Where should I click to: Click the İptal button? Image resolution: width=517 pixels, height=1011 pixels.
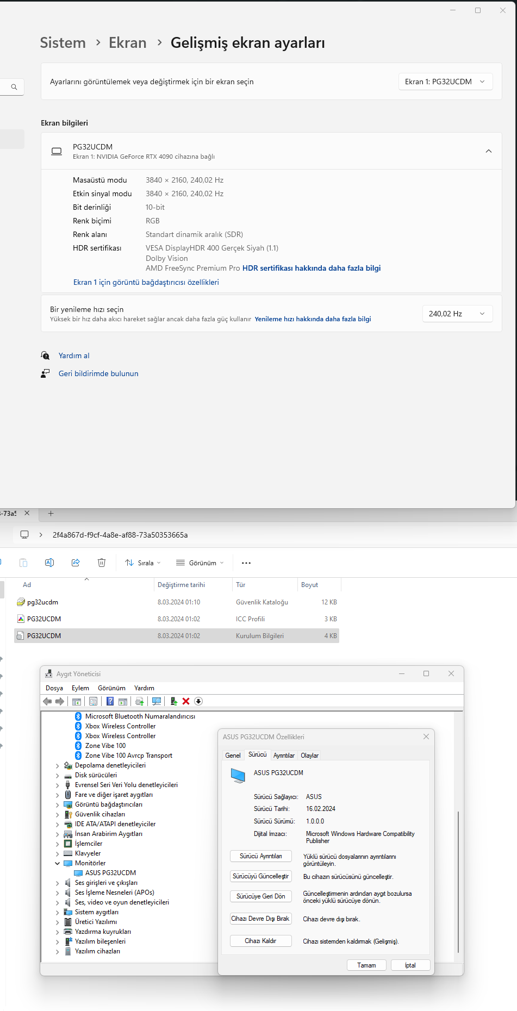tap(410, 965)
